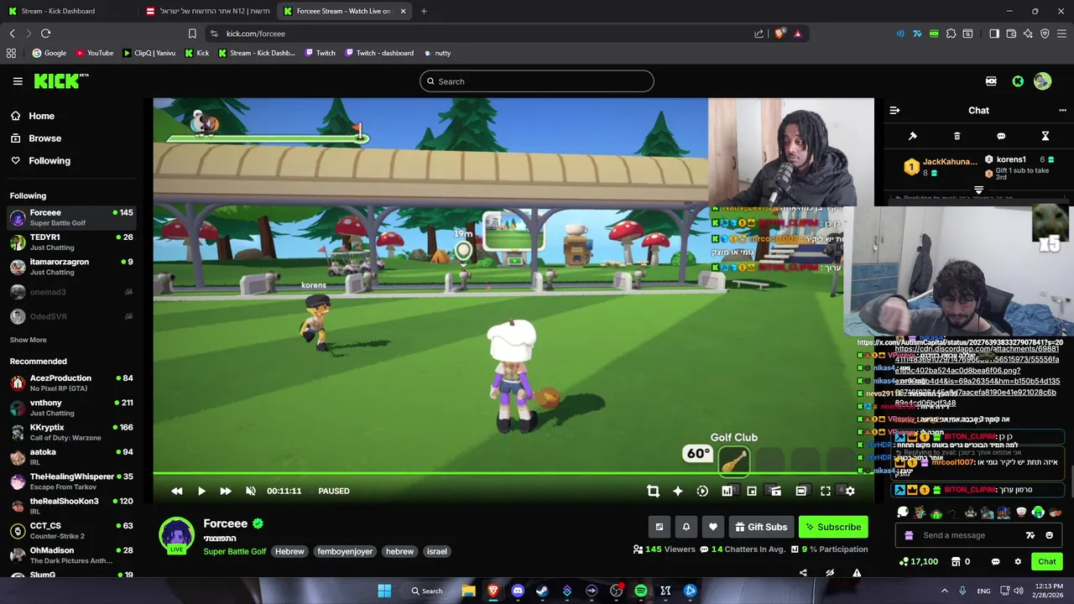Toggle theater mode on the player
This screenshot has height=604, width=1074.
pos(801,491)
